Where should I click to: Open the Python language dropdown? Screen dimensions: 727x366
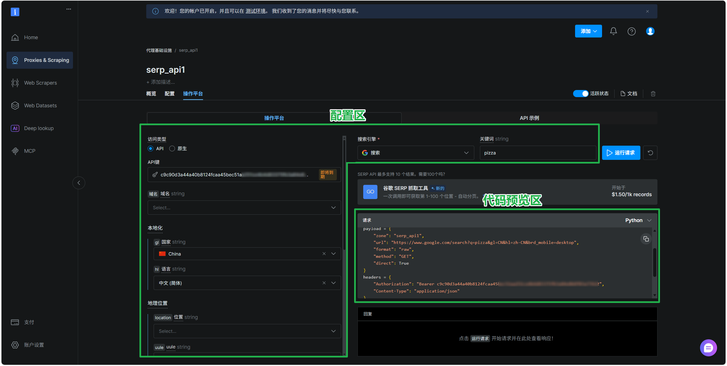638,220
